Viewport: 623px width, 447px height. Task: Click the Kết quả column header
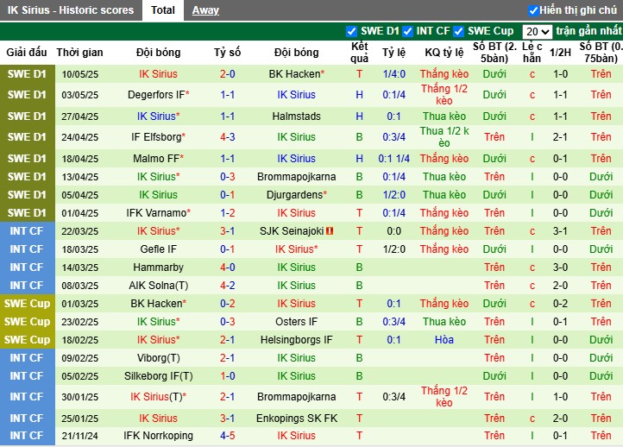pyautogui.click(x=359, y=52)
